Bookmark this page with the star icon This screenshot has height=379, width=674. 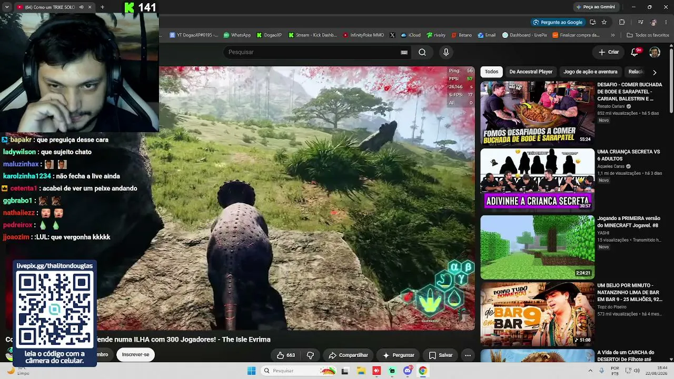click(604, 22)
